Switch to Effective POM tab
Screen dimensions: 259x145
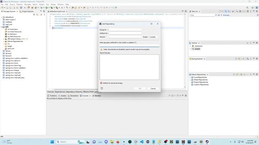click(x=88, y=92)
